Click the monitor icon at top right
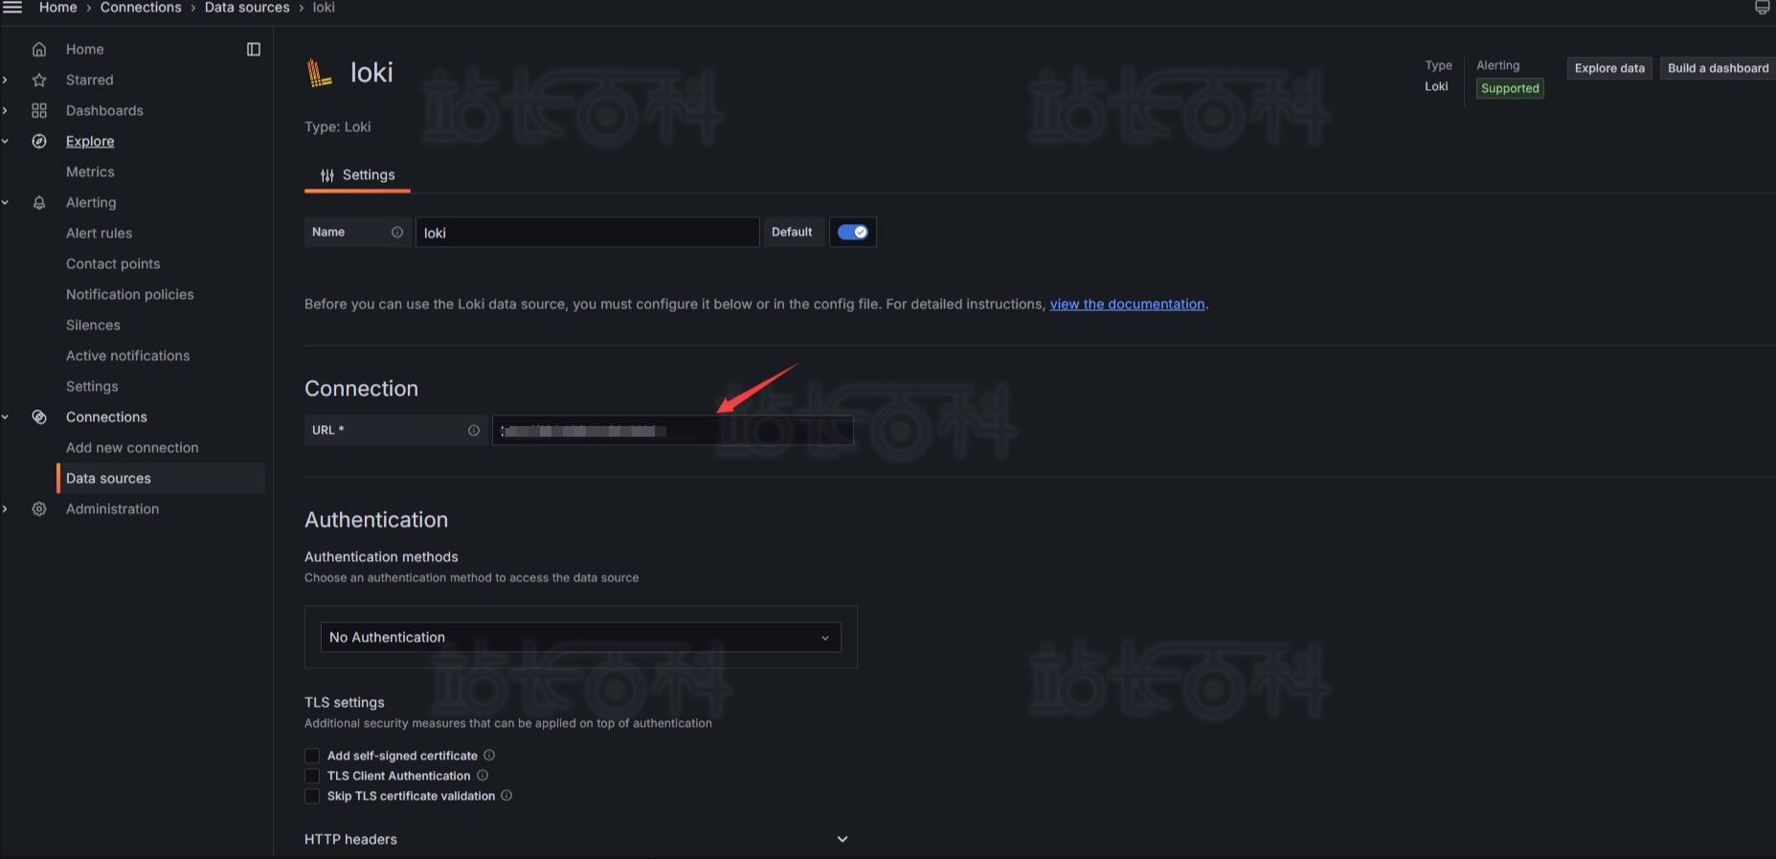 [1762, 8]
